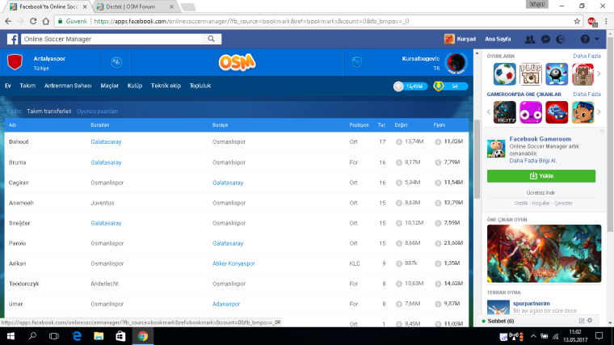Click the boss coins balance 54
The image size is (614, 345).
tap(450, 86)
